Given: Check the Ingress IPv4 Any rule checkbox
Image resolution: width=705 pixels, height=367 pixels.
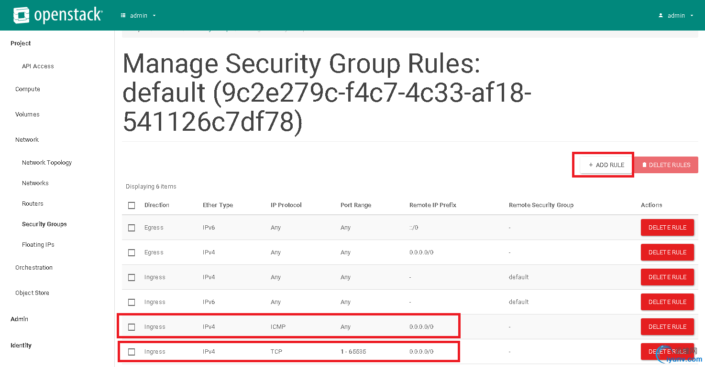Looking at the screenshot, I should point(132,278).
